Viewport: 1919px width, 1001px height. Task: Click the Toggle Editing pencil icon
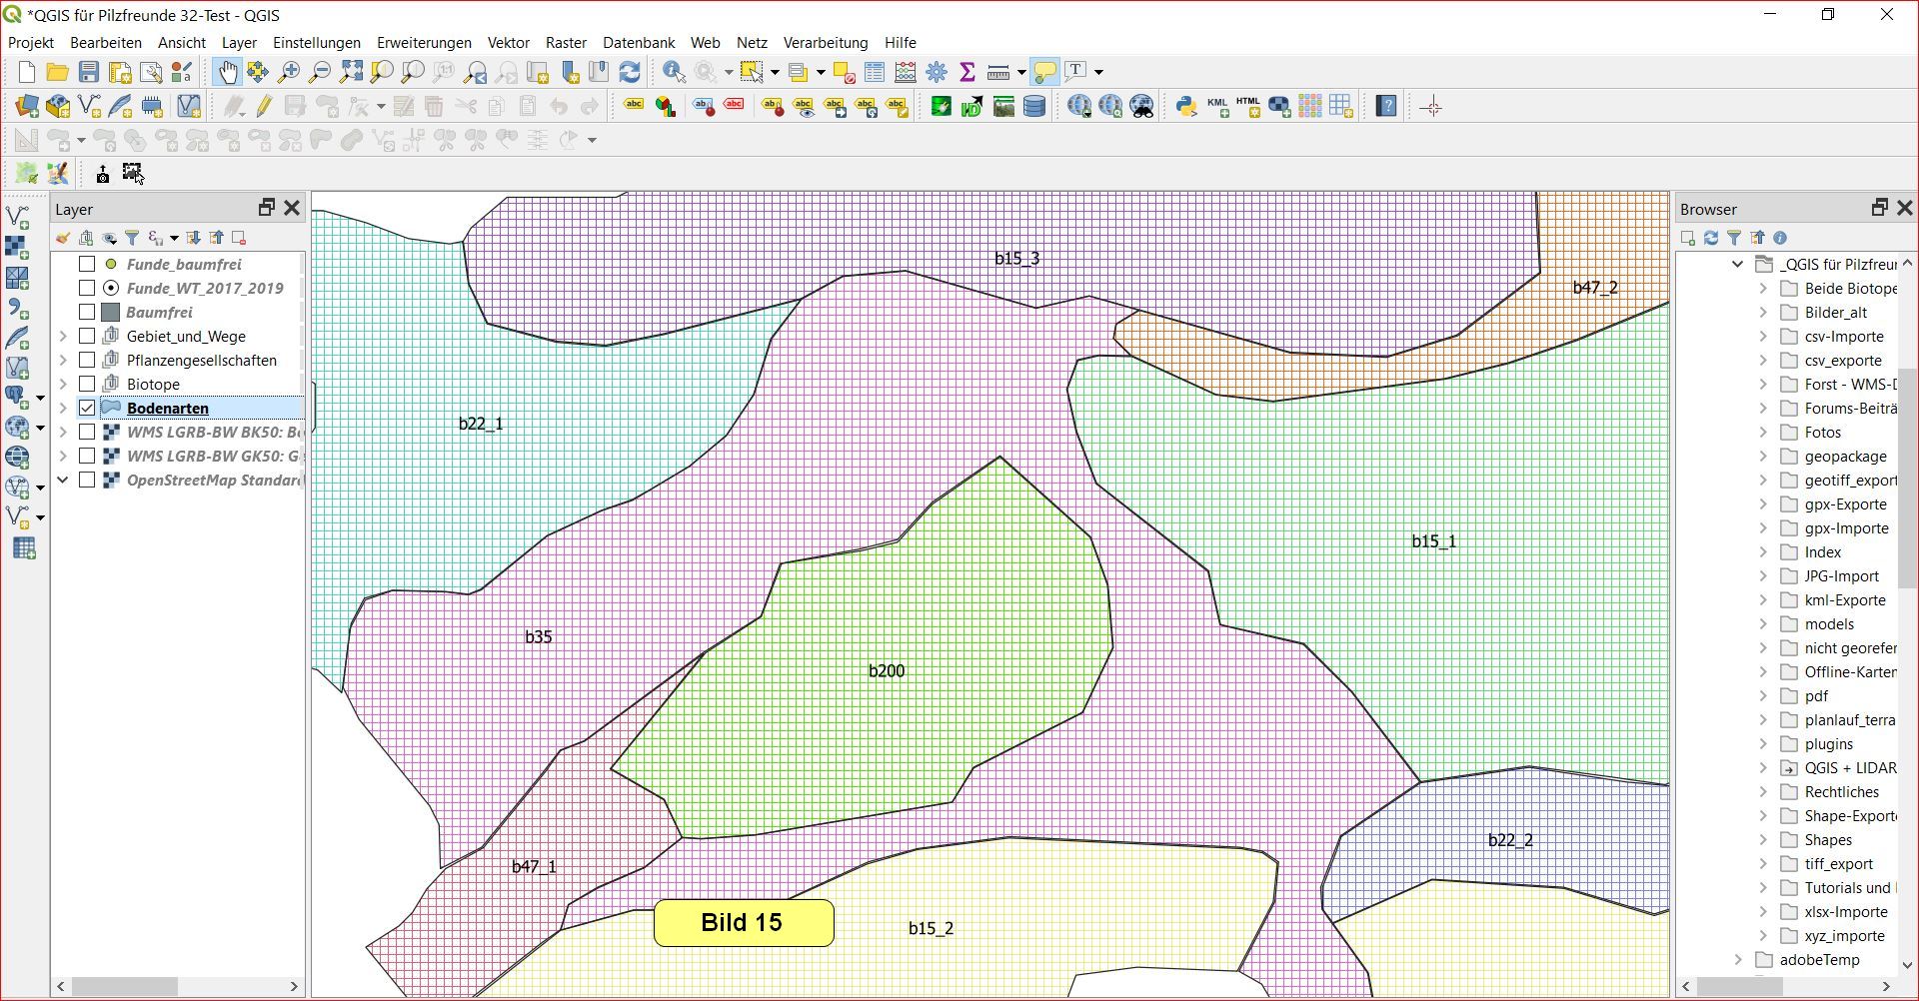[x=264, y=106]
